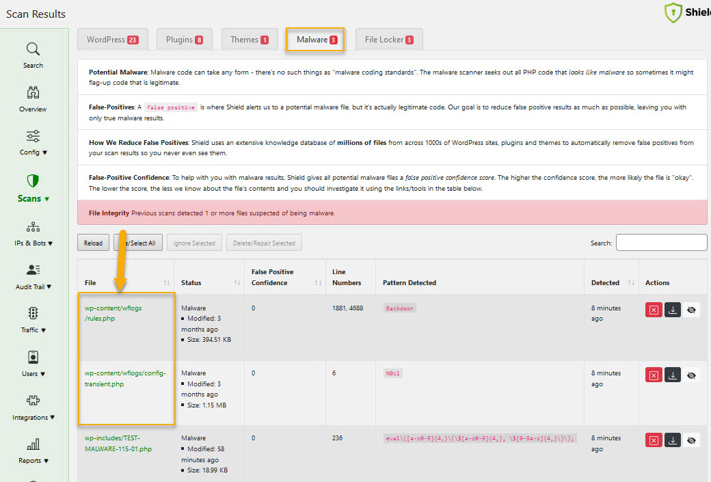This screenshot has width=711, height=482.
Task: Open the Search sidebar tool
Action: [x=33, y=51]
